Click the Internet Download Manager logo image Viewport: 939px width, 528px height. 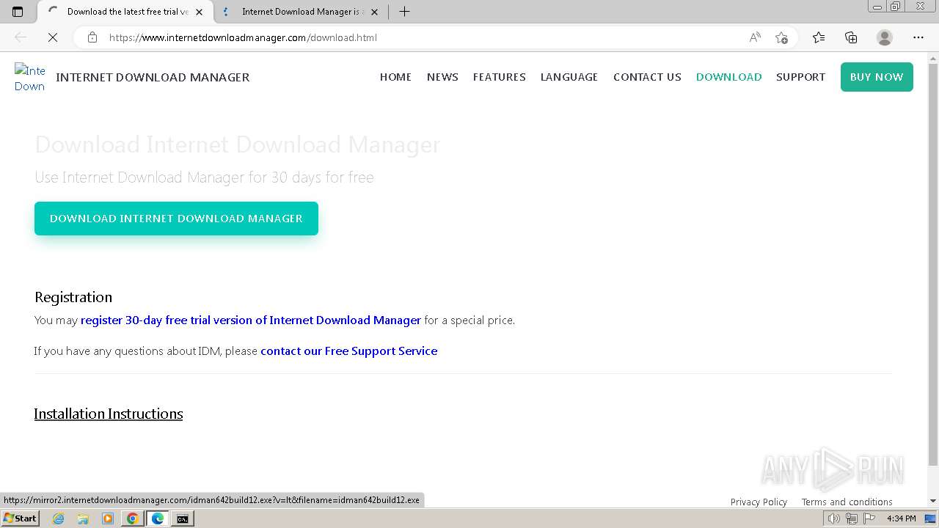pyautogui.click(x=30, y=78)
